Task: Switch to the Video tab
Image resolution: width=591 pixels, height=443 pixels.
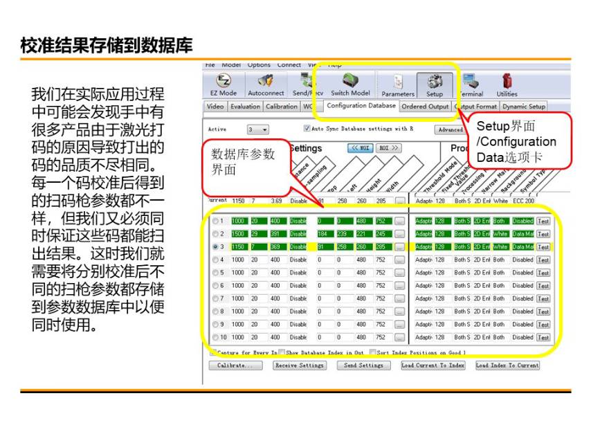Action: [215, 107]
